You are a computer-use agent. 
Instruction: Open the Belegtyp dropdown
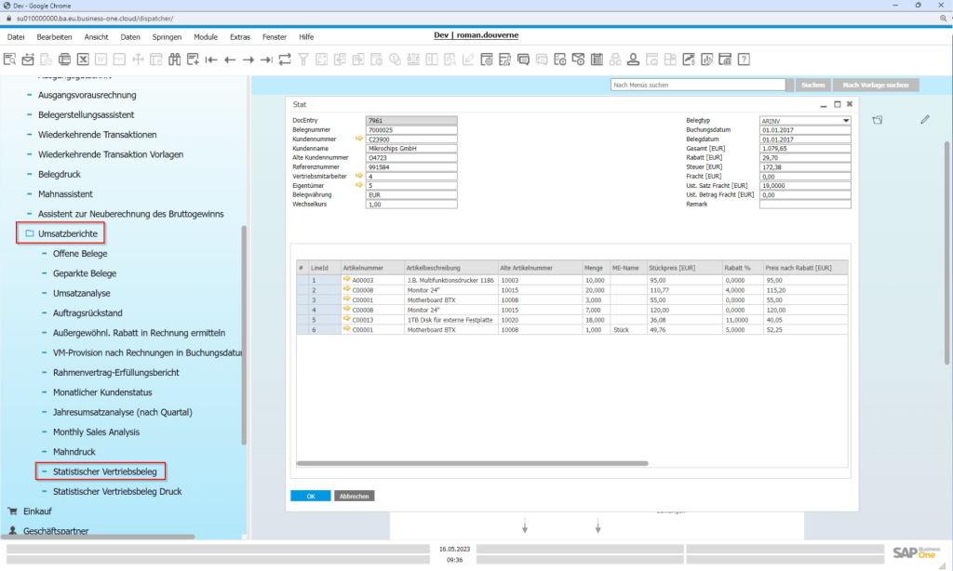pyautogui.click(x=846, y=121)
